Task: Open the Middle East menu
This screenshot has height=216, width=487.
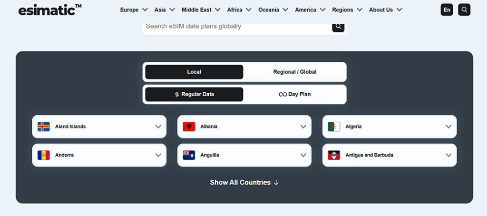Action: (x=201, y=10)
